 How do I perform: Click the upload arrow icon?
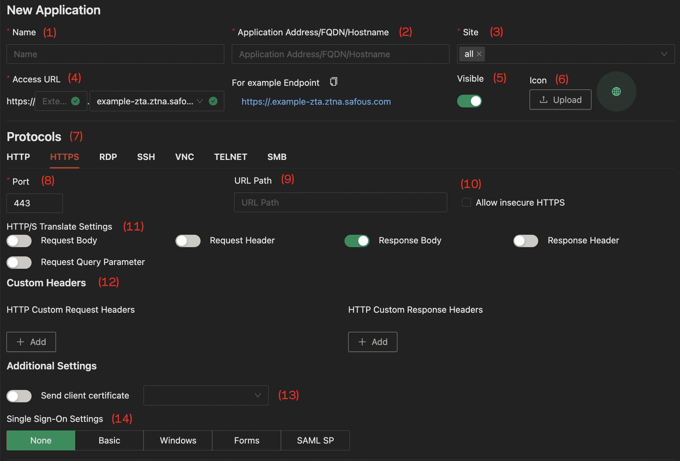(544, 100)
